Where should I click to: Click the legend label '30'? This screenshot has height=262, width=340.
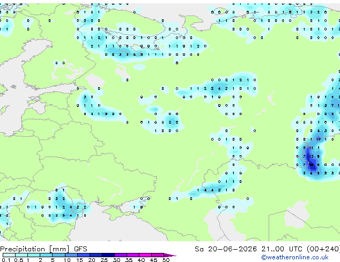click(116, 260)
